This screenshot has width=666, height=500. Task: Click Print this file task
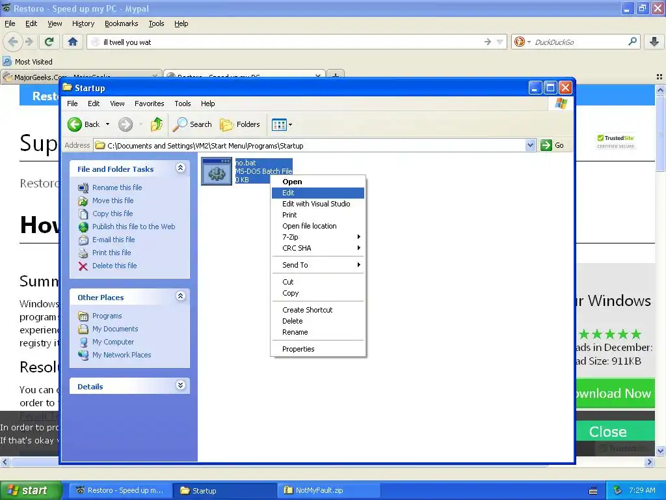(112, 253)
